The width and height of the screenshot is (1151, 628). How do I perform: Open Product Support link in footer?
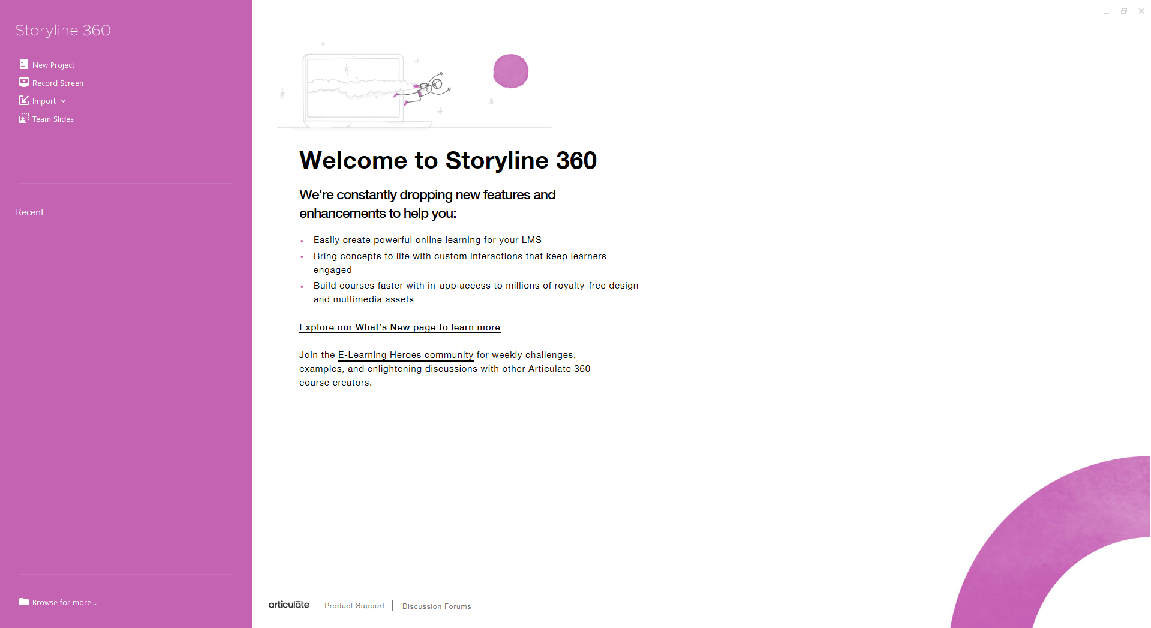354,606
